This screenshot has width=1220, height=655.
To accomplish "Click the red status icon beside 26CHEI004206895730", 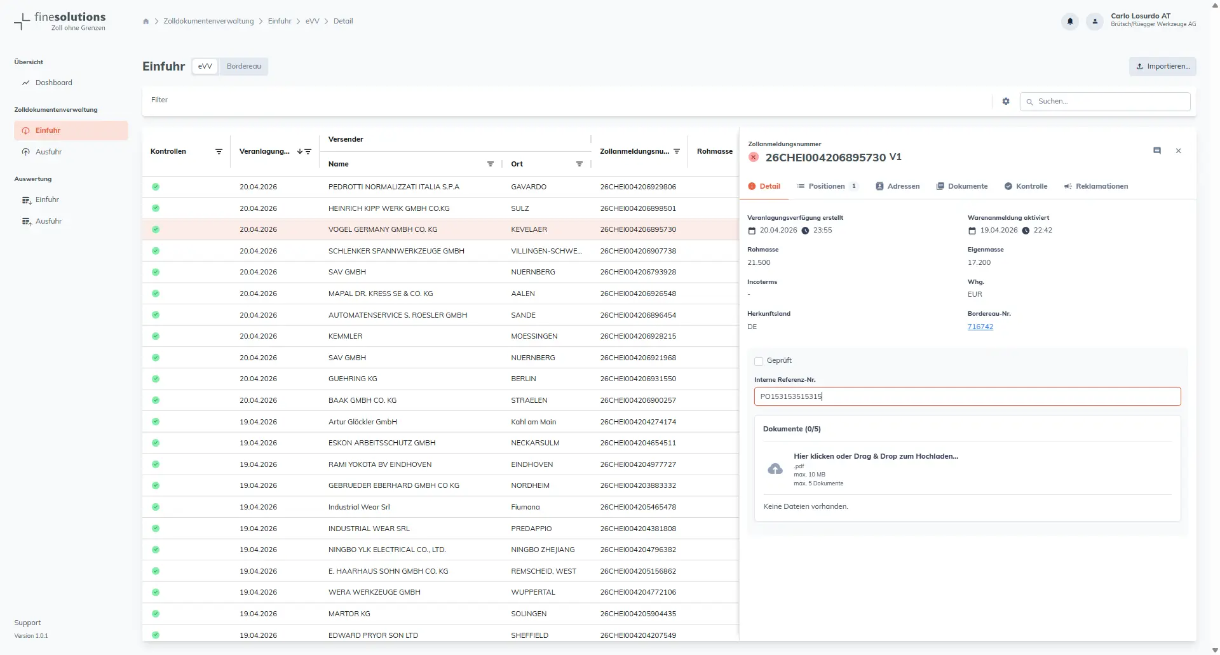I will [754, 157].
